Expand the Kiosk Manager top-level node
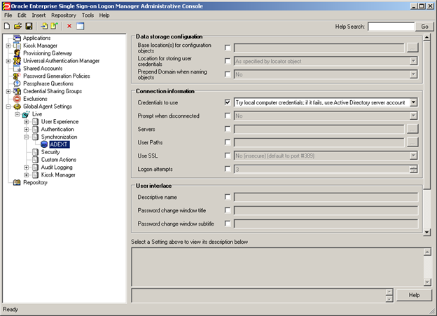This screenshot has height=316, width=437. pos(8,46)
